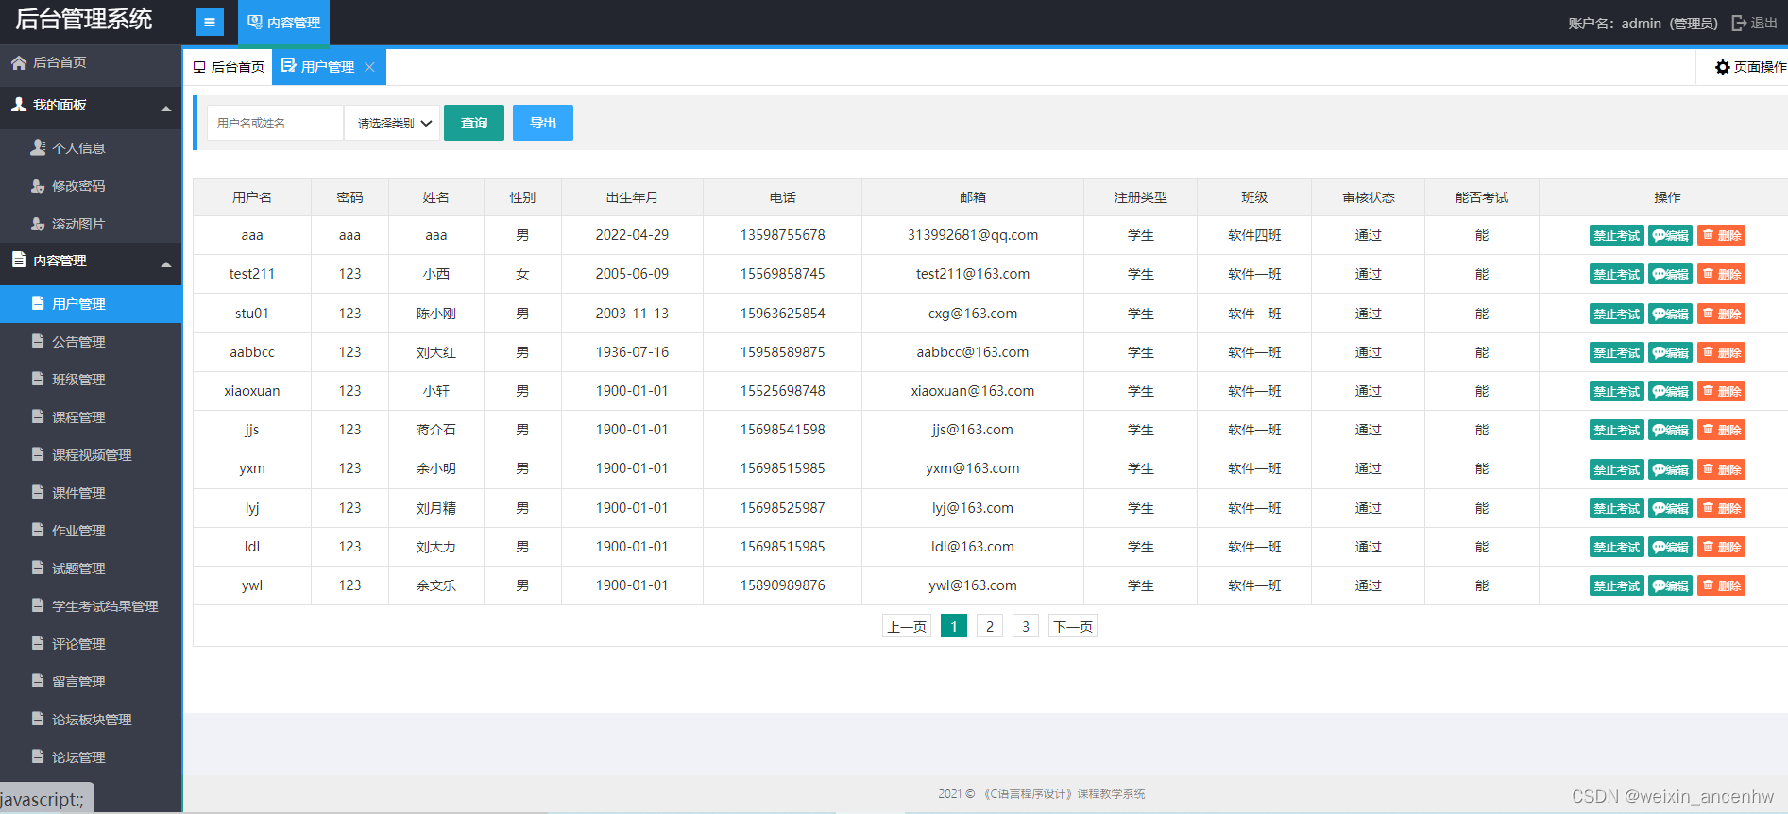Close the 用户管理 page tab
Viewport: 1788px width, 814px height.
pos(369,67)
